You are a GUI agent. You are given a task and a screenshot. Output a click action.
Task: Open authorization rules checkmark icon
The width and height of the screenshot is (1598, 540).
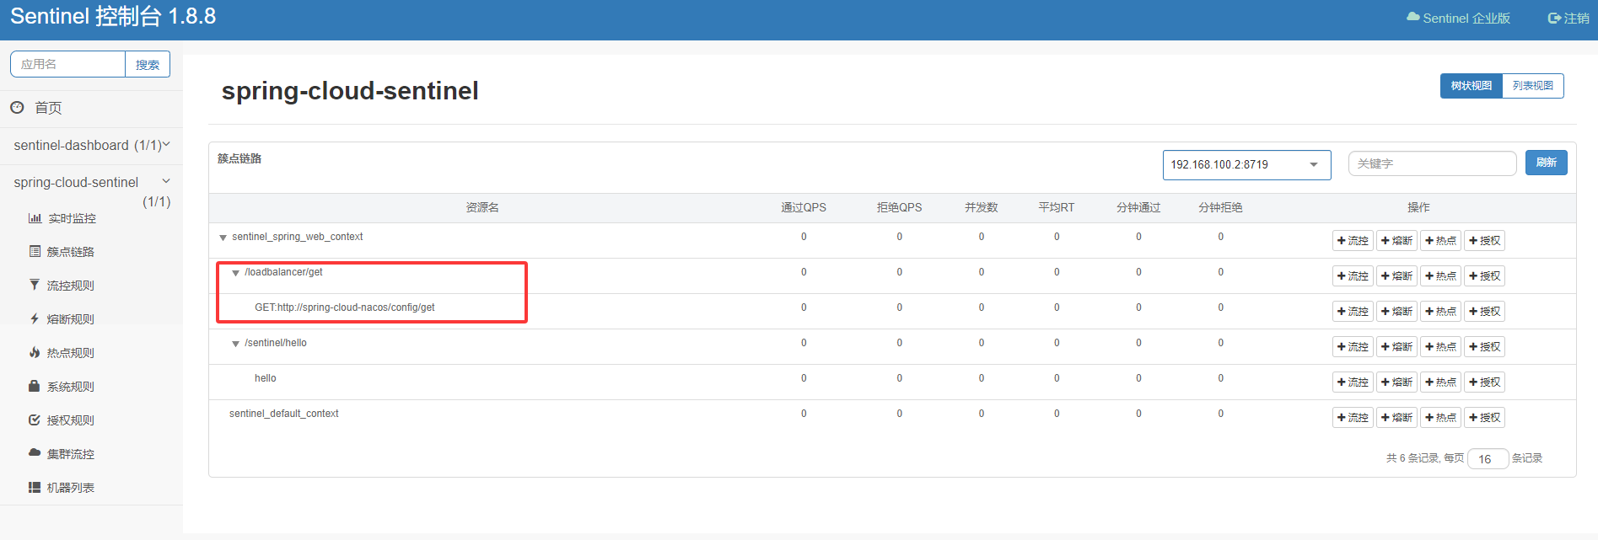(x=35, y=420)
